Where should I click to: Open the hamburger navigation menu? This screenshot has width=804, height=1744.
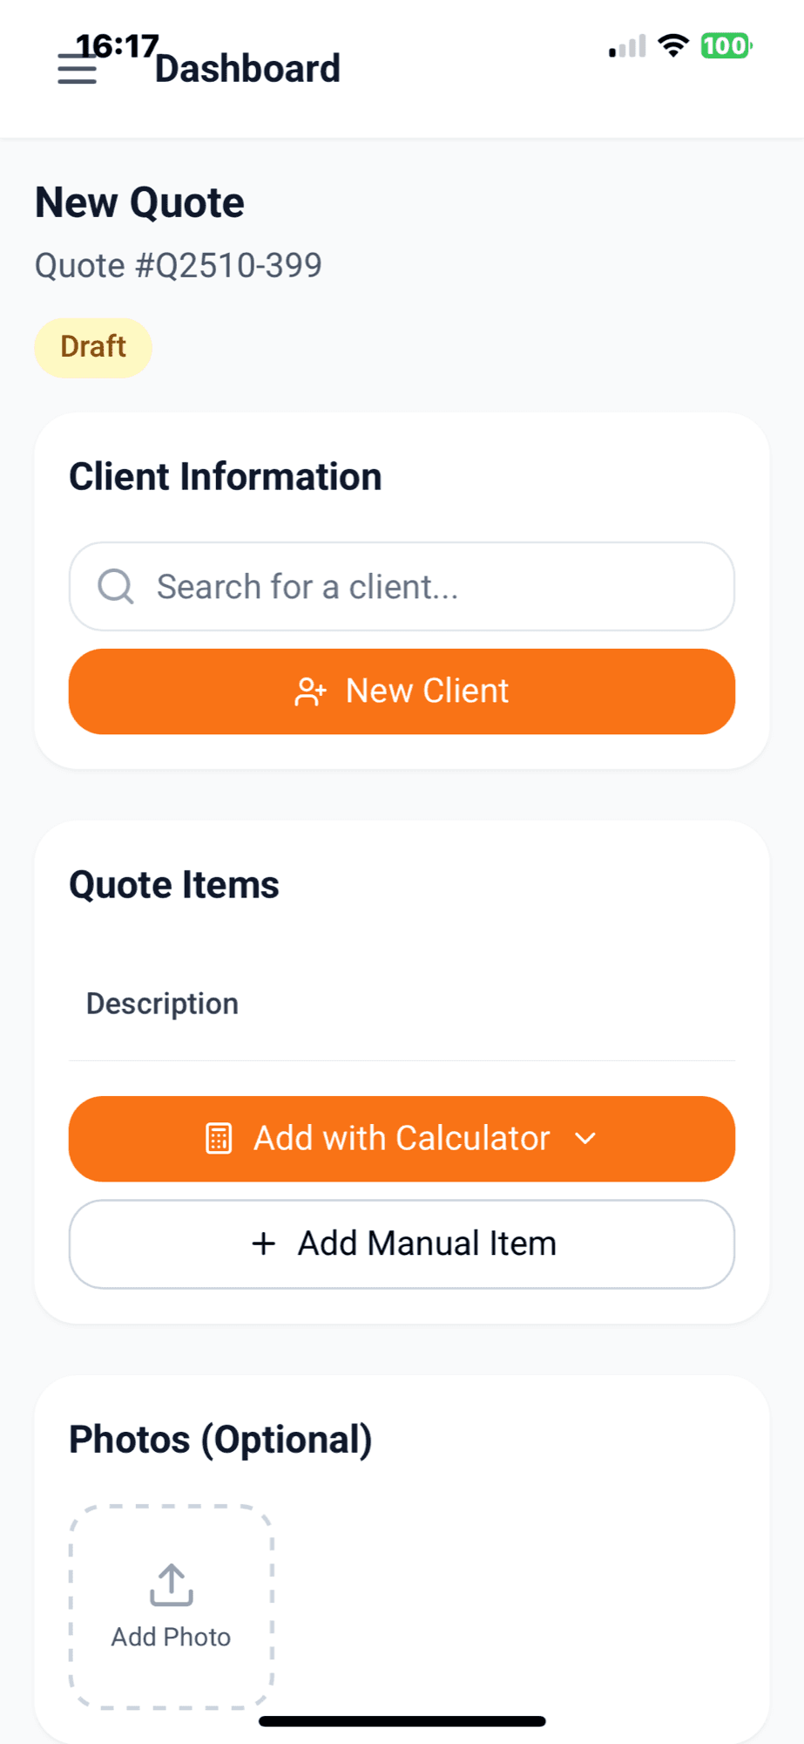point(77,69)
